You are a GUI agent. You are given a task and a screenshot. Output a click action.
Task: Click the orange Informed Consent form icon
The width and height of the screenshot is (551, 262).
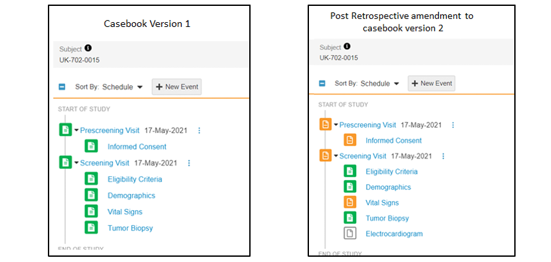coord(350,140)
